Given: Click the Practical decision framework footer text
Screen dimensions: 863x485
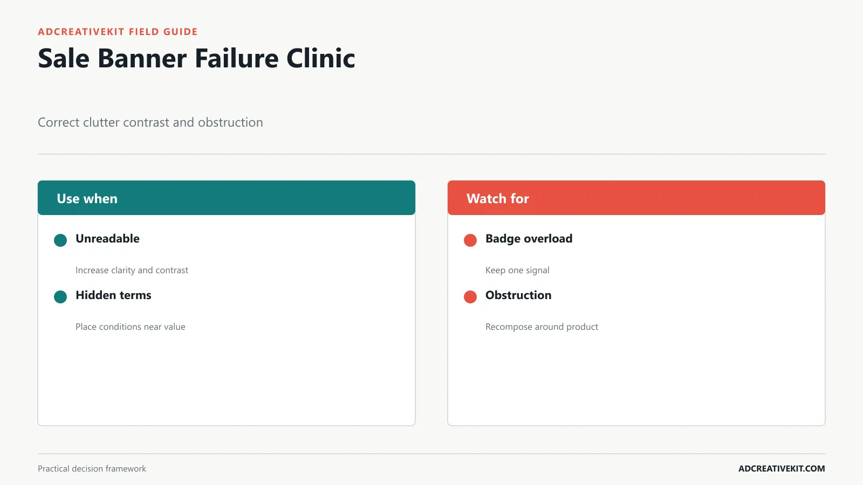Looking at the screenshot, I should coord(92,469).
